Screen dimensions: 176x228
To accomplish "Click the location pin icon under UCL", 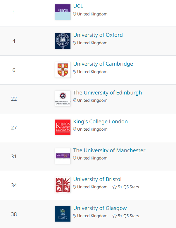I will click(75, 14).
